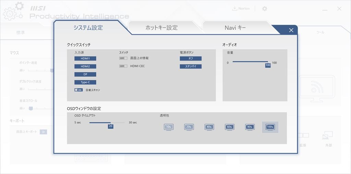Click the 外部 display mode icon
Viewport: 351px width, 174px height.
pos(327,135)
